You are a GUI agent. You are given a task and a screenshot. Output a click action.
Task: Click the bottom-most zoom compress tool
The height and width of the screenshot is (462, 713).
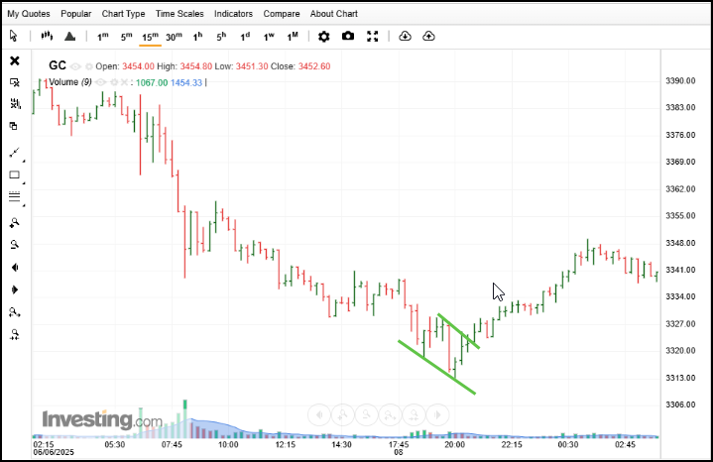15,335
